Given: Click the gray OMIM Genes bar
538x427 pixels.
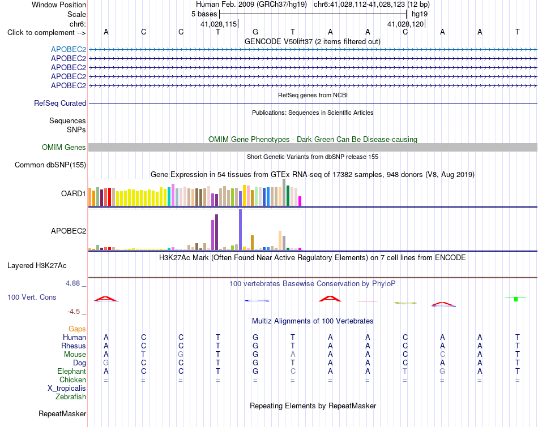Looking at the screenshot, I should coord(313,148).
